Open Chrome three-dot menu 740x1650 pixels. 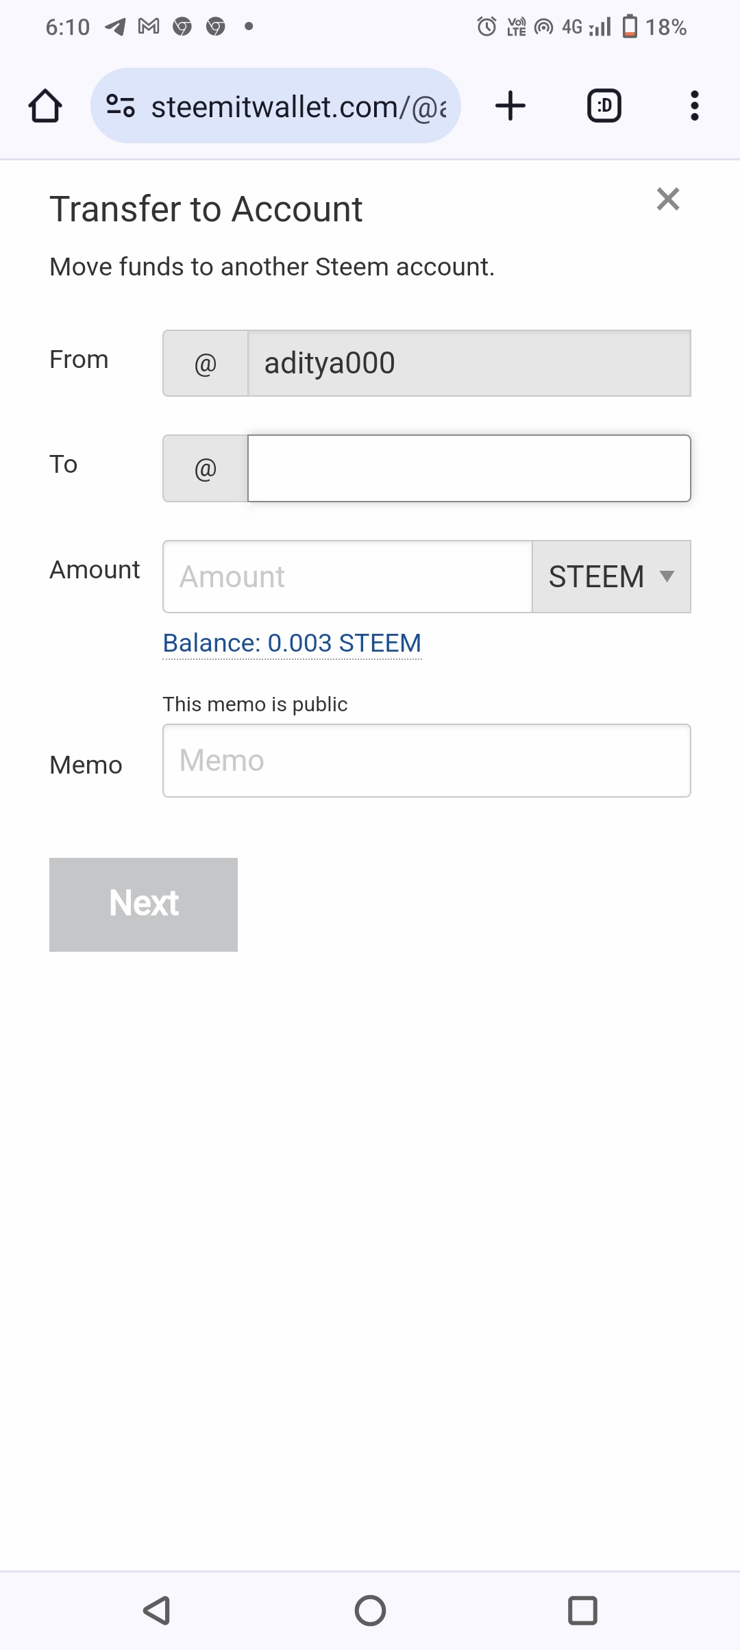(x=694, y=106)
